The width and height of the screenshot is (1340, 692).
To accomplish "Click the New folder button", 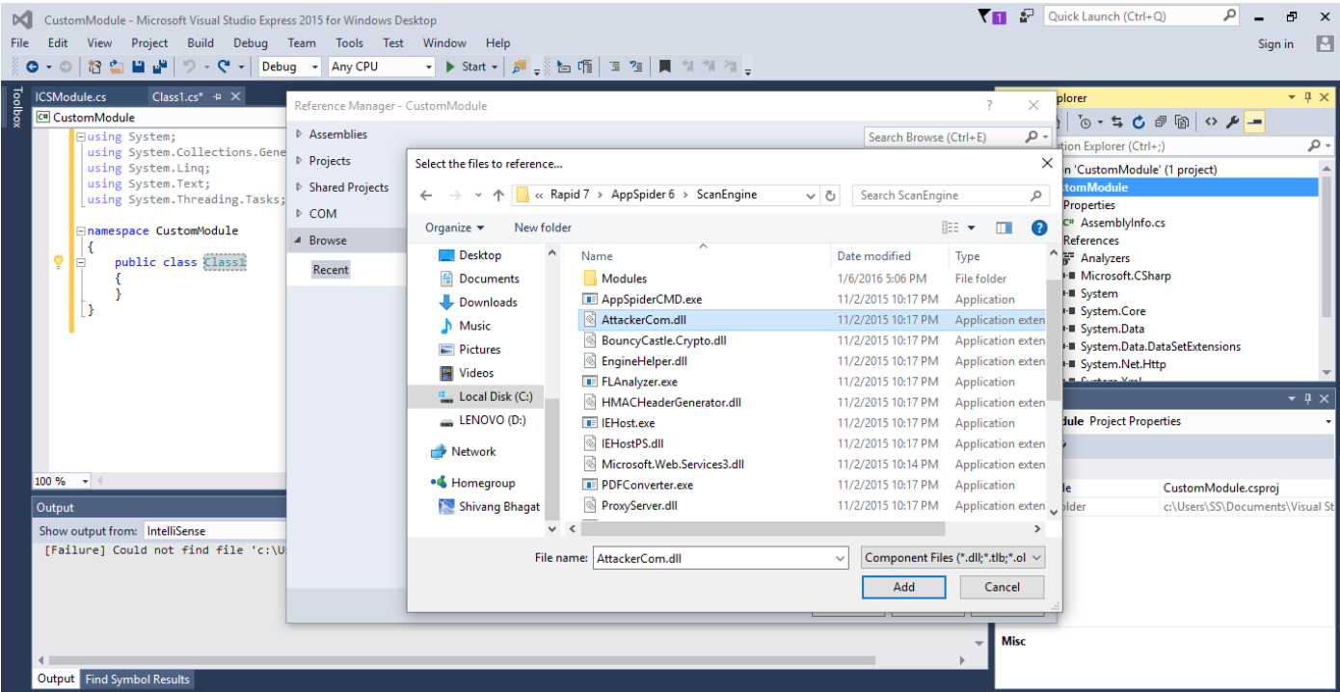I will [x=543, y=227].
